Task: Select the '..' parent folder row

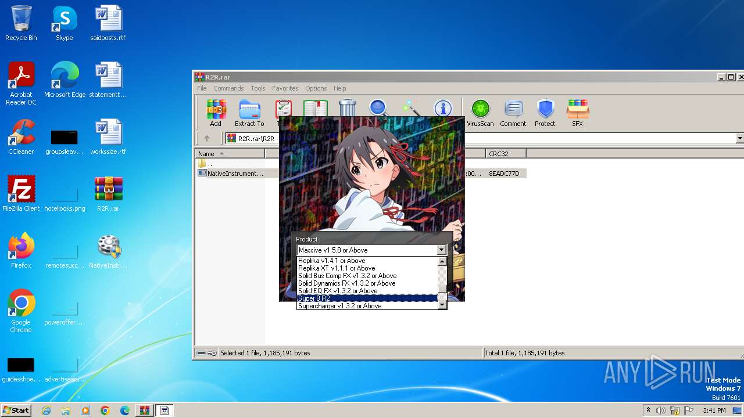Action: [x=205, y=164]
